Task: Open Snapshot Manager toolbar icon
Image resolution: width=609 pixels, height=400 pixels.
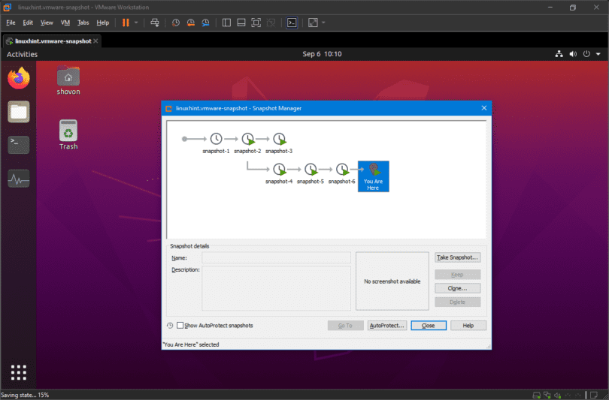Action: 205,23
